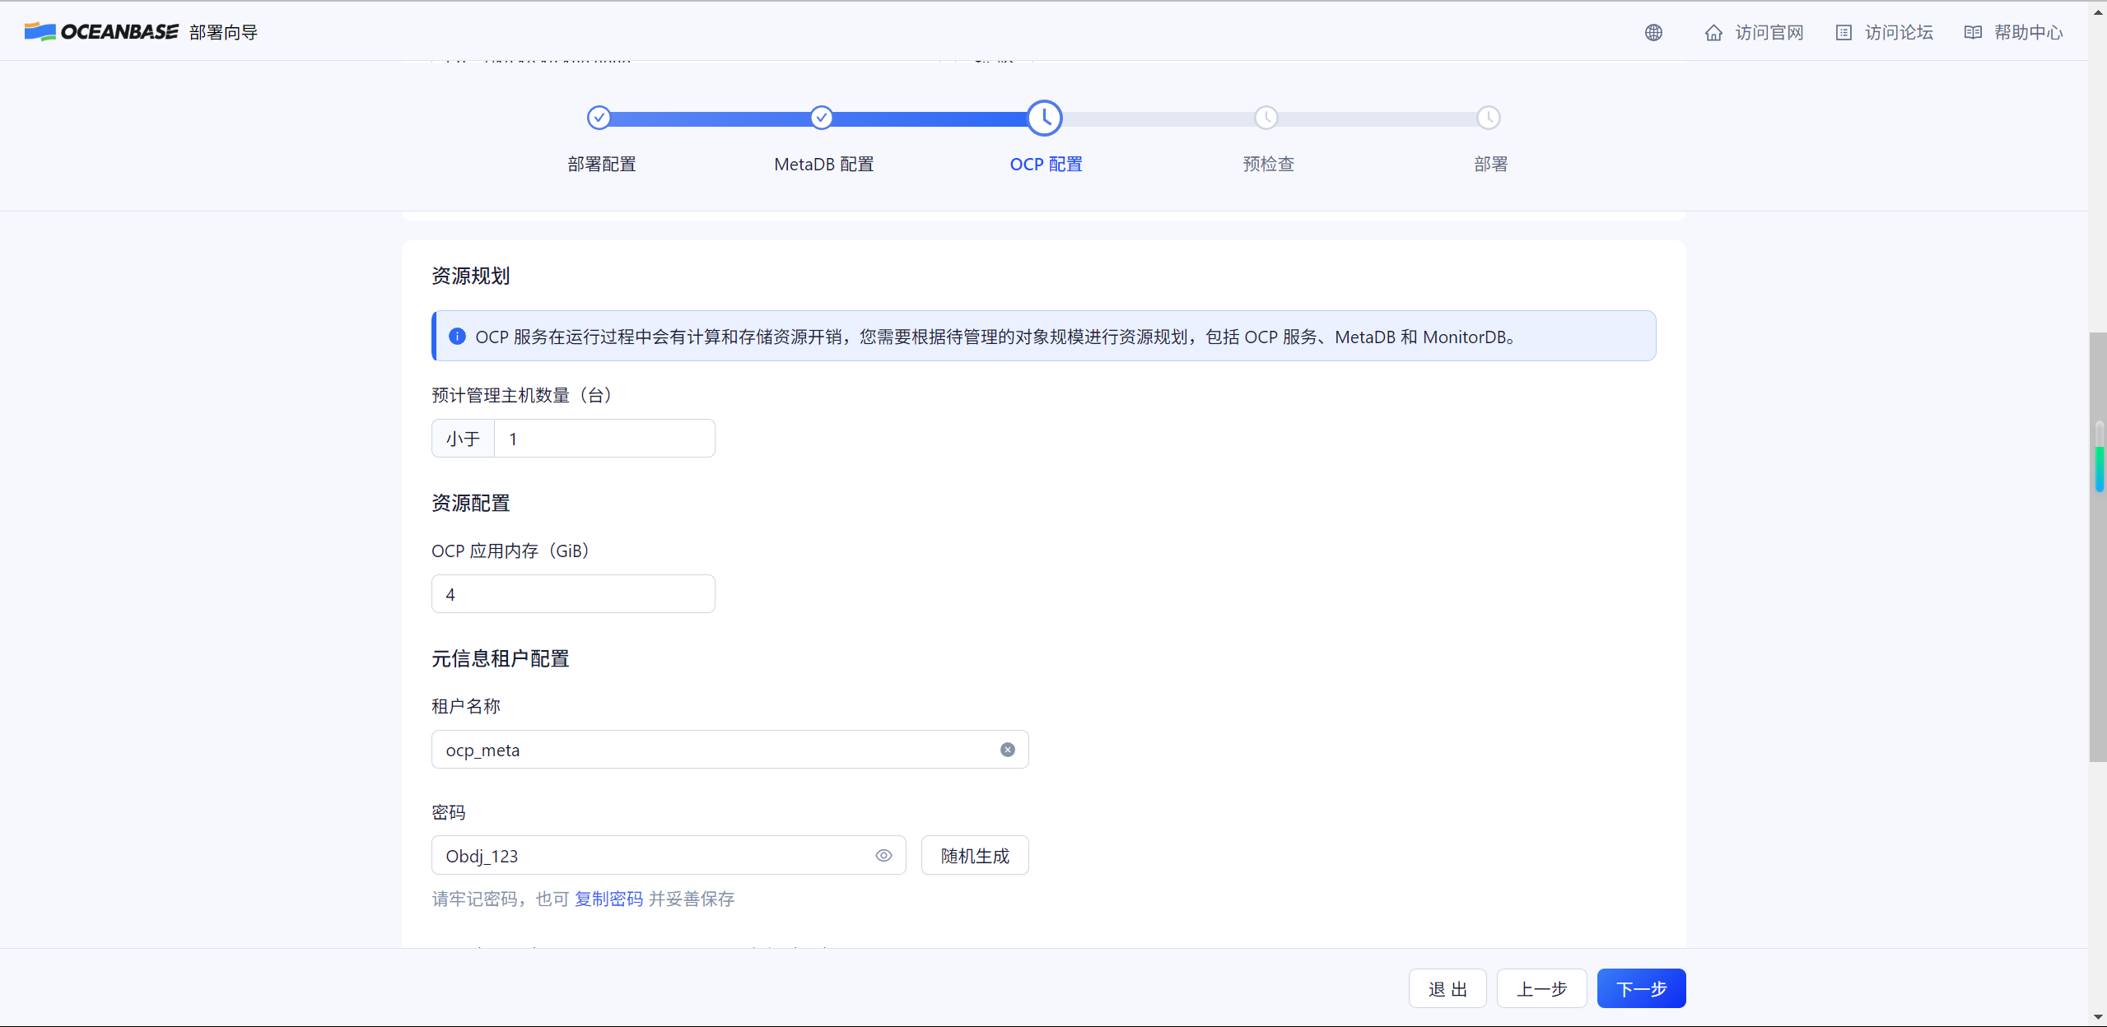Click the home icon beside 访问官网
Viewport: 2107px width, 1027px height.
point(1713,33)
